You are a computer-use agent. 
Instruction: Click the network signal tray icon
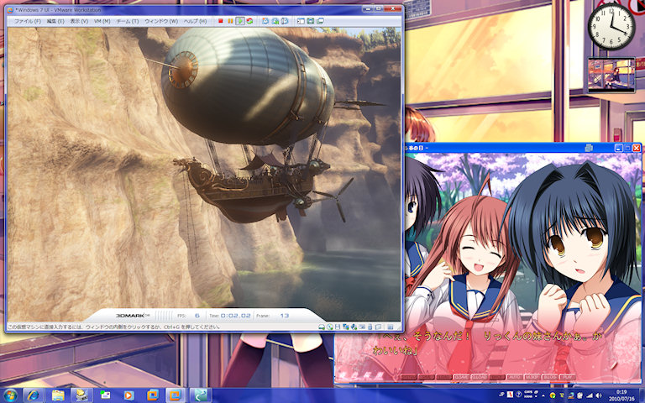[x=590, y=395]
